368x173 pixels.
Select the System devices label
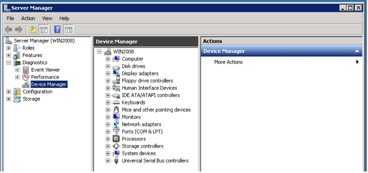point(139,153)
